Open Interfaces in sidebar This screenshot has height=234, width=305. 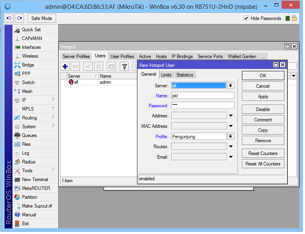point(36,47)
